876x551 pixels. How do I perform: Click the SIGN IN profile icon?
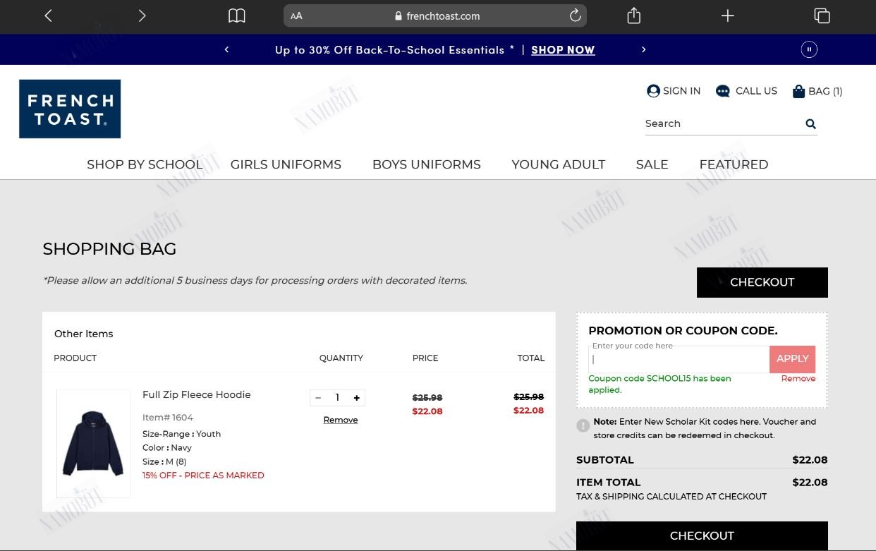tap(653, 91)
